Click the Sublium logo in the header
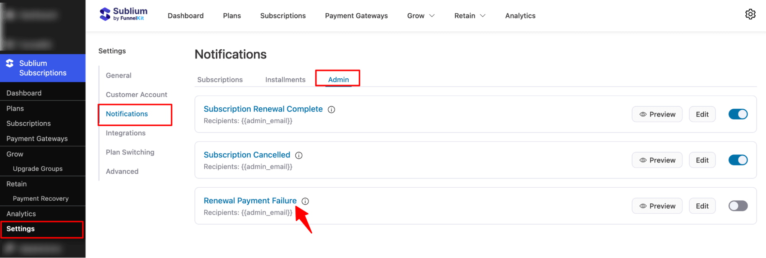 pos(123,14)
